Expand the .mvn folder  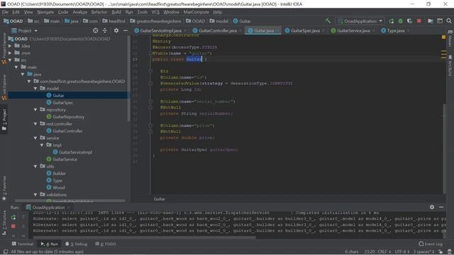10,53
